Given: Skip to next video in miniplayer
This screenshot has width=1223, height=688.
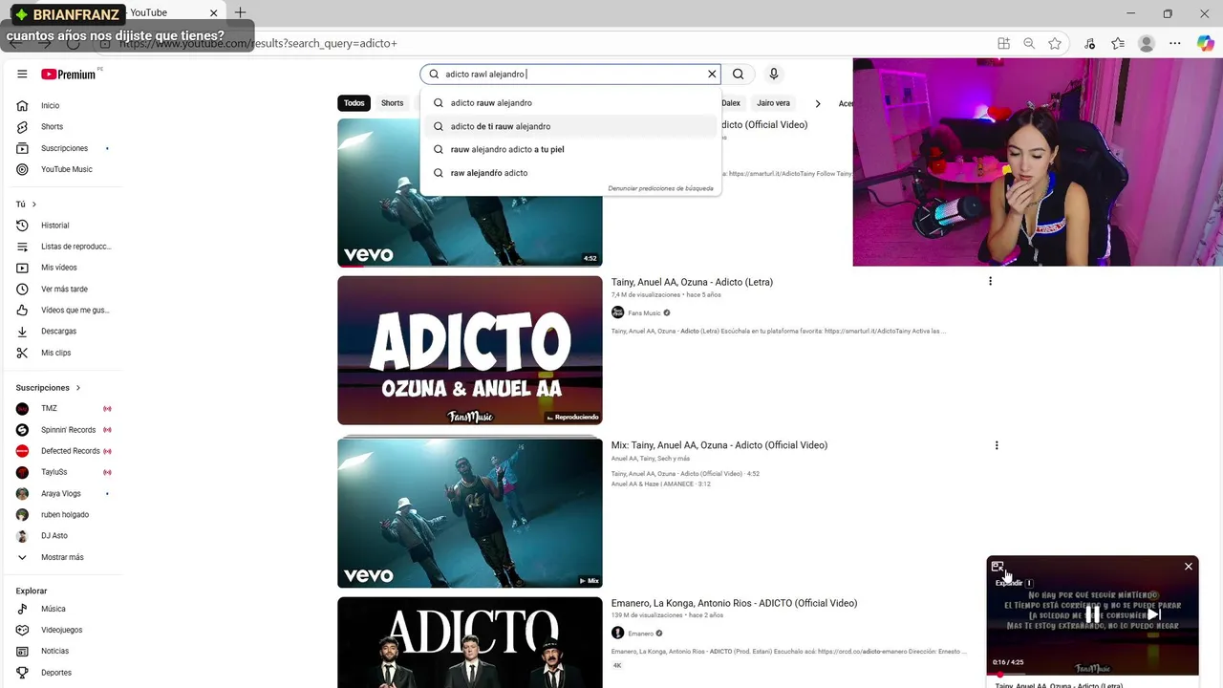Looking at the screenshot, I should pyautogui.click(x=1154, y=614).
